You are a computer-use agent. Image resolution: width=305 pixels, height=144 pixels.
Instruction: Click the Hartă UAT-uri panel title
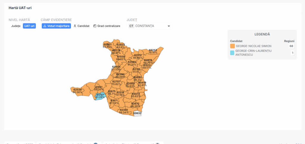pos(20,8)
